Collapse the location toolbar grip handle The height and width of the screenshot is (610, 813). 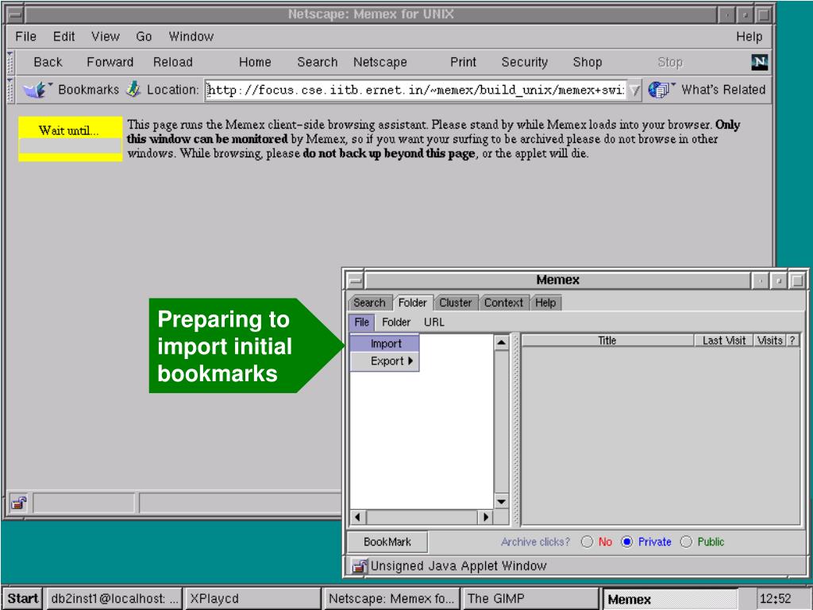(10, 90)
